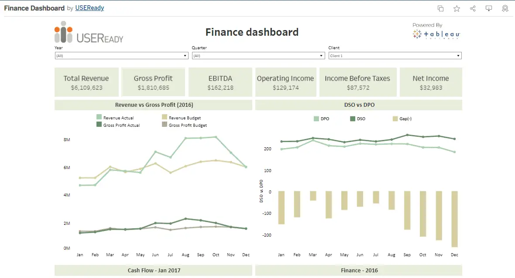Open the Share options icon

pos(473,8)
